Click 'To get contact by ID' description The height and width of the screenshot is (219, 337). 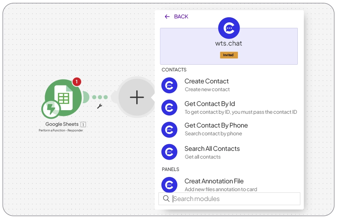coord(241,112)
